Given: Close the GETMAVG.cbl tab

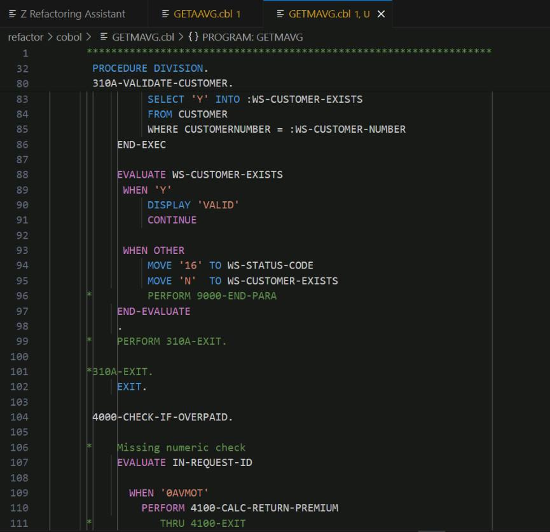Looking at the screenshot, I should (x=381, y=14).
